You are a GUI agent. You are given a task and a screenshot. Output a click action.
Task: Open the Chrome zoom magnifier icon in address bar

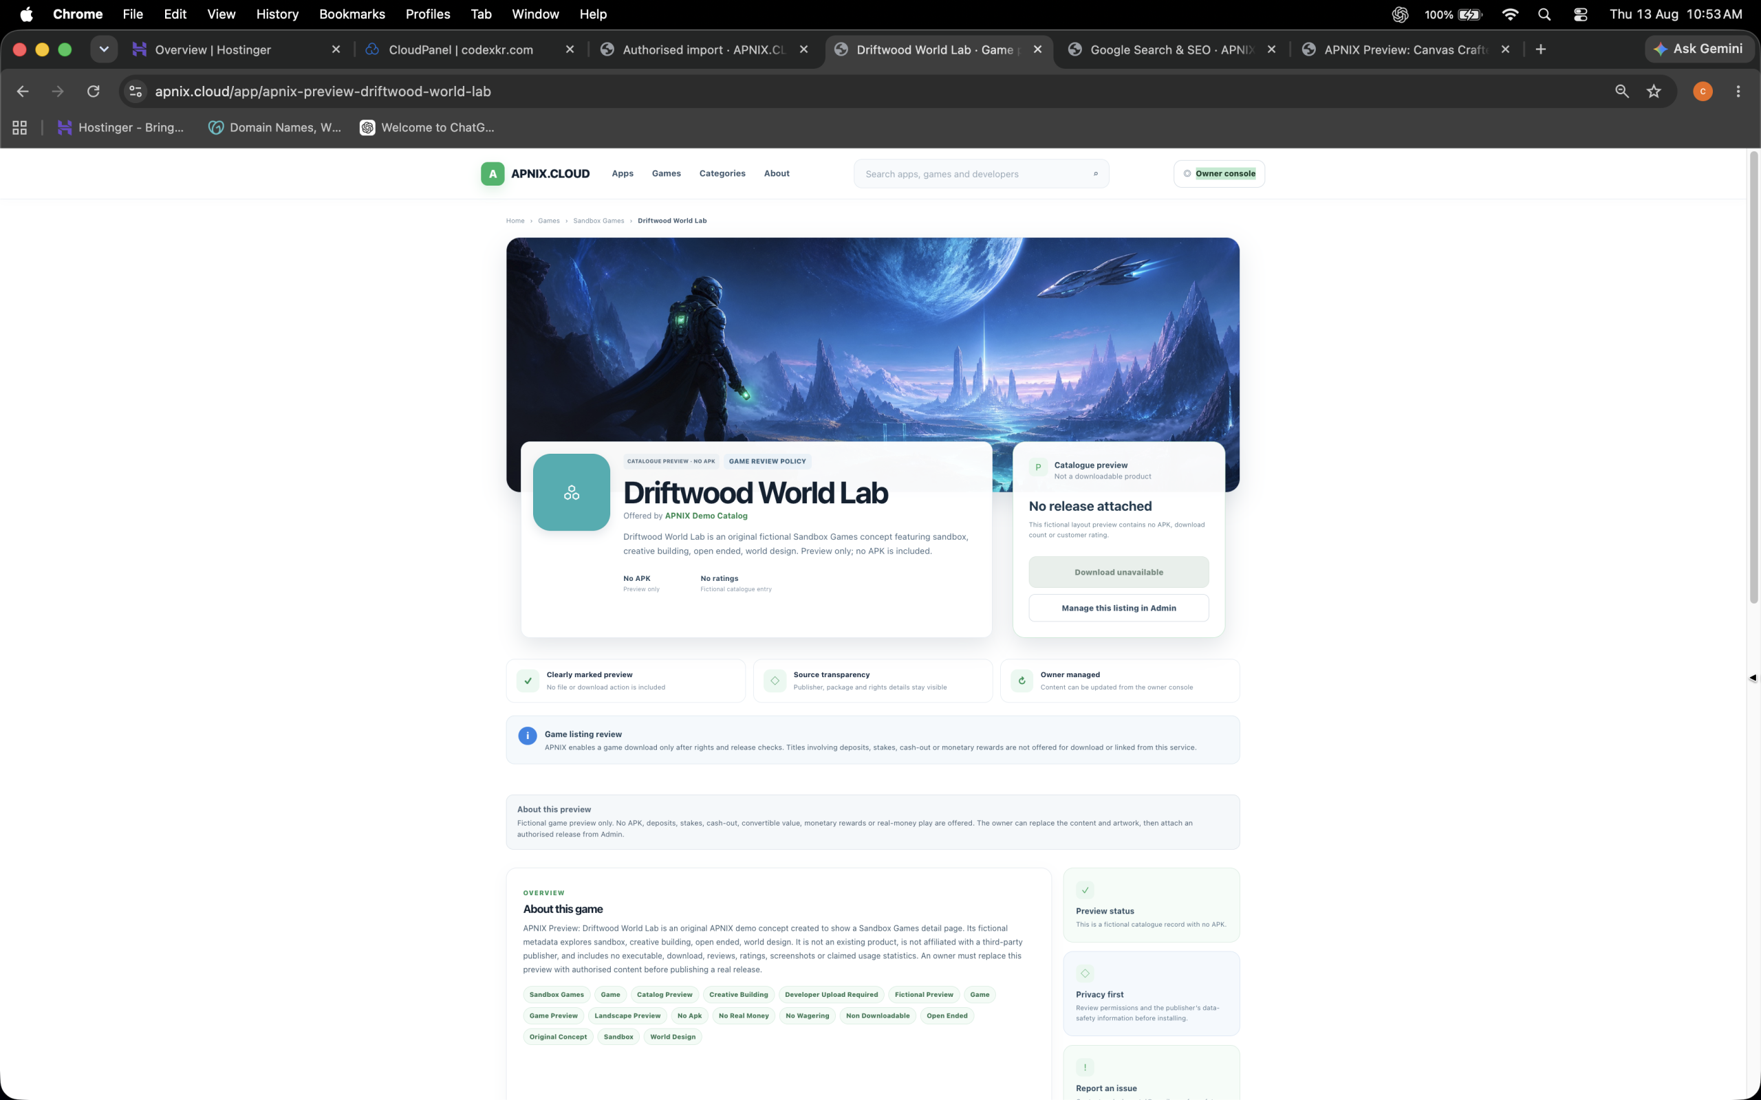pos(1622,91)
